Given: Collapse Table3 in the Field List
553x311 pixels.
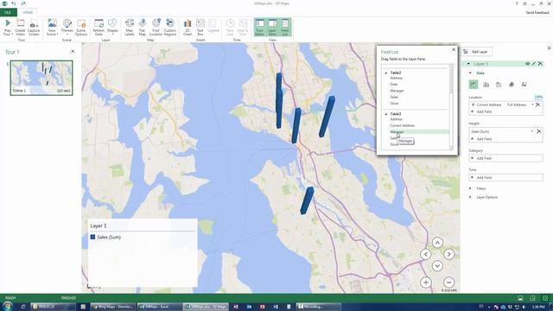Looking at the screenshot, I should (386, 114).
